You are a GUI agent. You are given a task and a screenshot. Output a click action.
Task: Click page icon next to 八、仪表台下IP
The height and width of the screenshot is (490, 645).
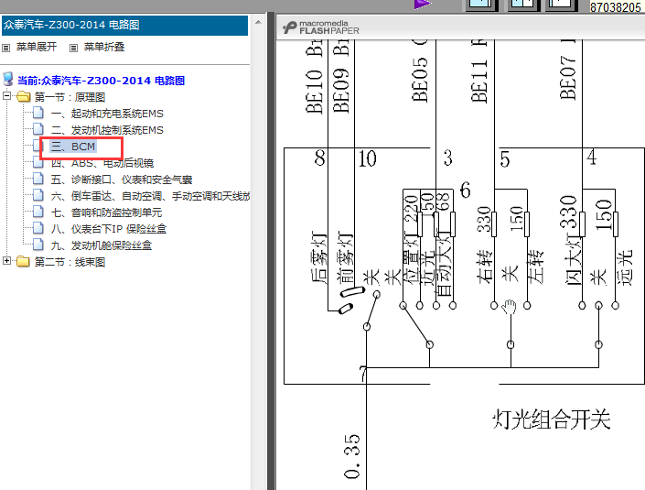38,228
